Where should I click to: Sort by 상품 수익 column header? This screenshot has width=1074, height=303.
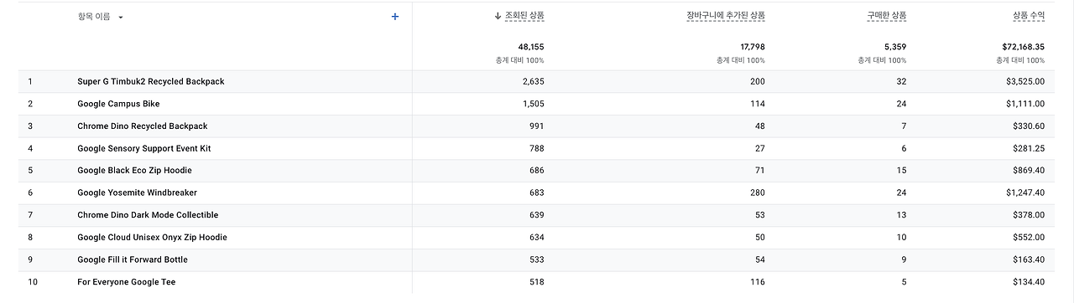click(1028, 16)
